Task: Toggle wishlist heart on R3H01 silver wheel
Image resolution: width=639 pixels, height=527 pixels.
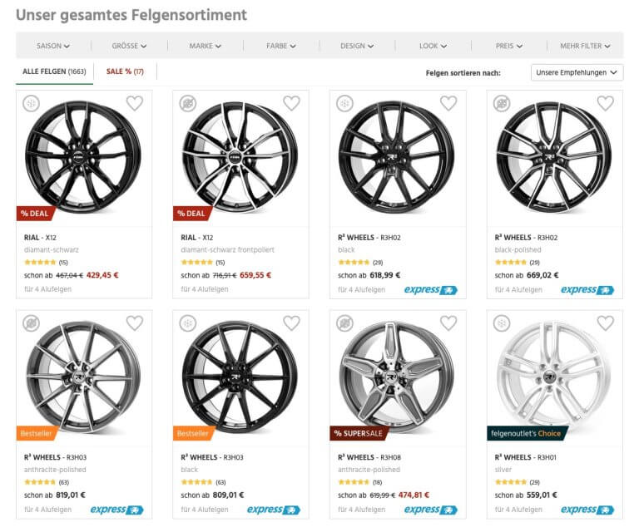Action: 605,323
